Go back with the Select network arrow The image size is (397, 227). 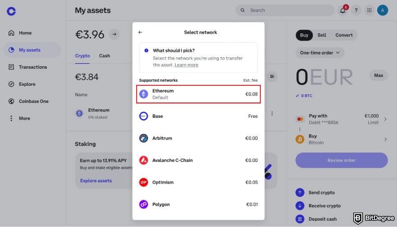(x=140, y=32)
